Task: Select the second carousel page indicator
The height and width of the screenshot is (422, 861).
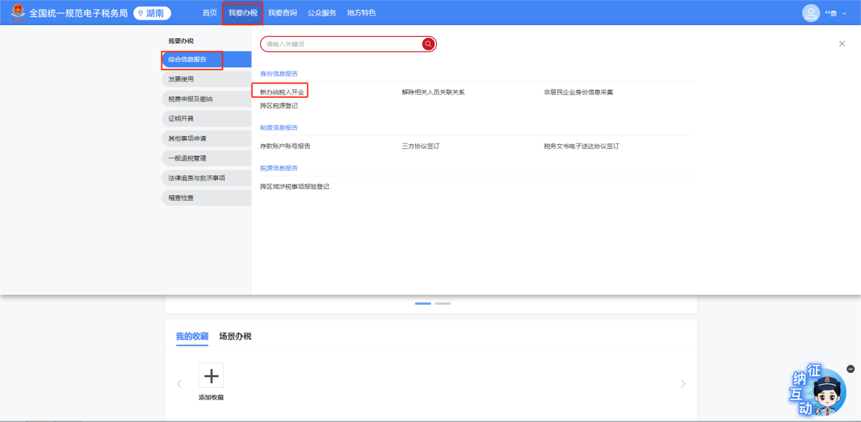Action: coord(442,304)
